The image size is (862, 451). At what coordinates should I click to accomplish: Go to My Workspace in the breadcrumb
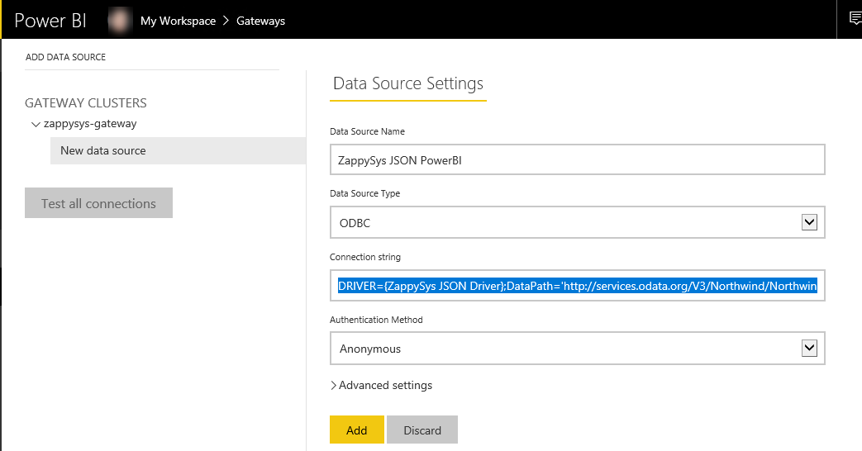pyautogui.click(x=178, y=21)
